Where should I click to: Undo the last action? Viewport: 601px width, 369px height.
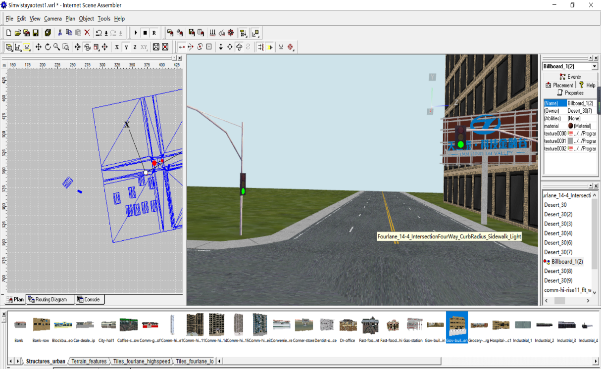point(99,33)
